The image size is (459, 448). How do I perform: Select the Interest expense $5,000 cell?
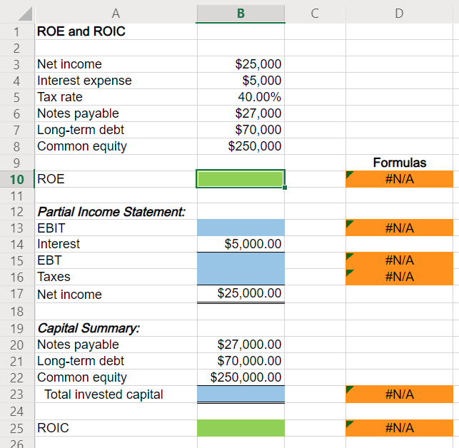point(241,81)
